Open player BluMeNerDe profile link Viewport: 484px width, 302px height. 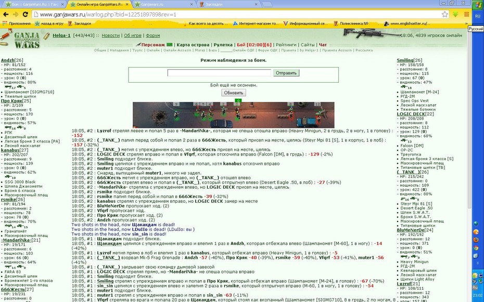click(411, 230)
